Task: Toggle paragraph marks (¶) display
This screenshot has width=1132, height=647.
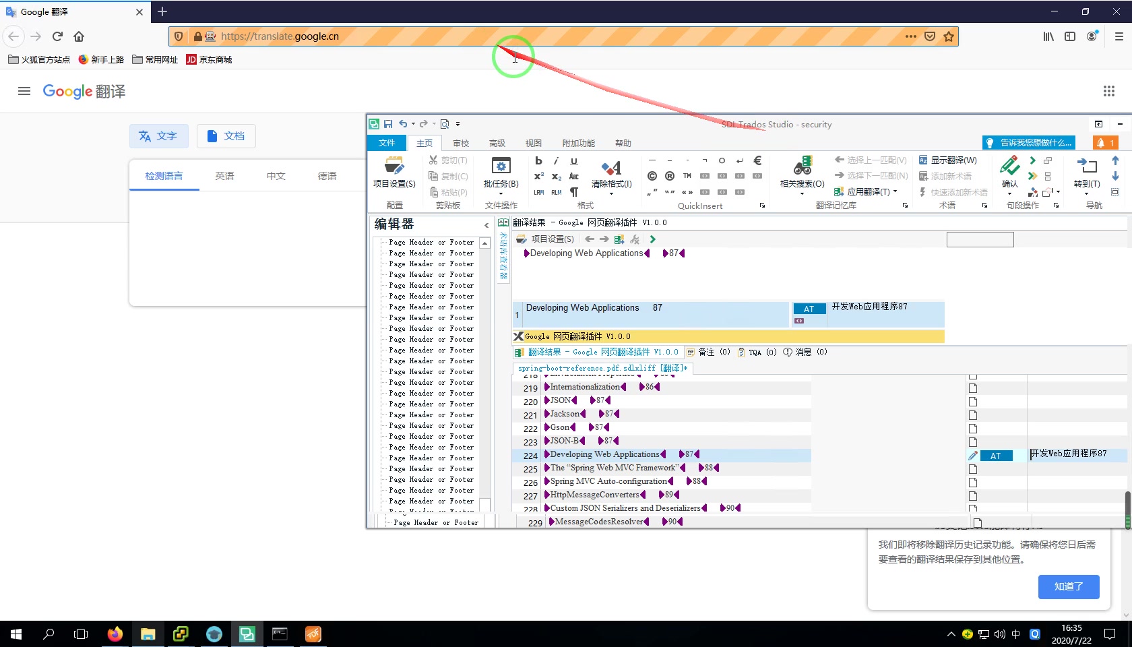Action: coord(574,192)
